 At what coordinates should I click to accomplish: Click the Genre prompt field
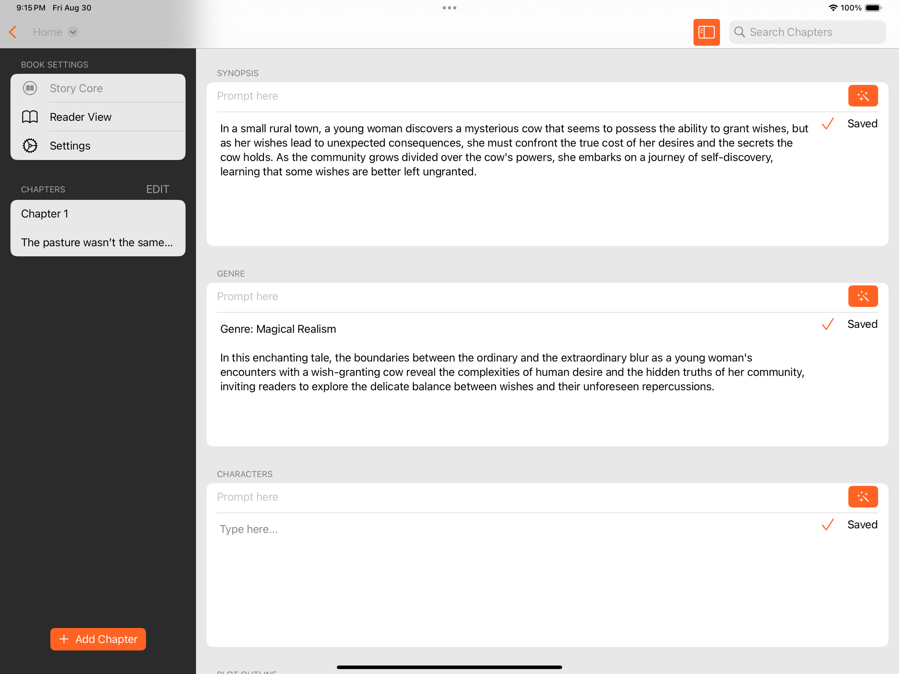pyautogui.click(x=528, y=297)
